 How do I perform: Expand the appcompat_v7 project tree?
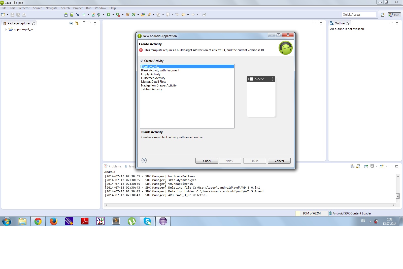[6, 29]
